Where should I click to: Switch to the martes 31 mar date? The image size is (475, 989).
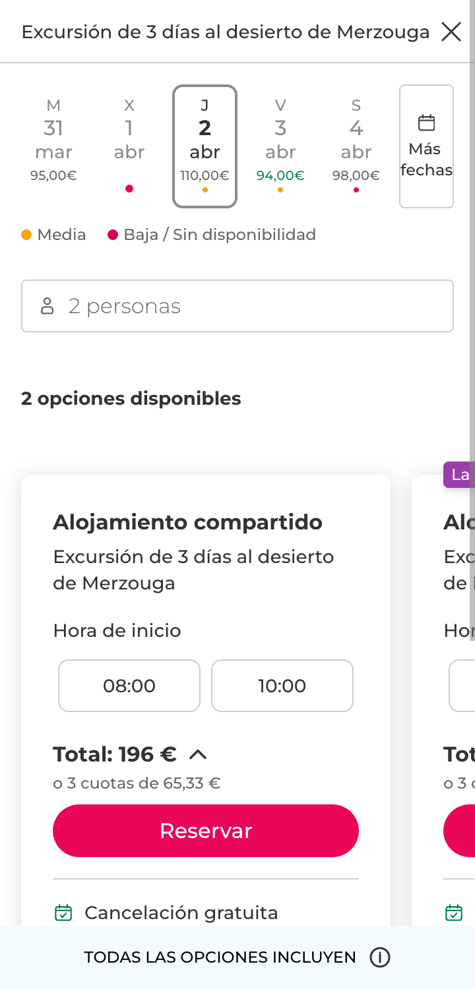pyautogui.click(x=53, y=138)
